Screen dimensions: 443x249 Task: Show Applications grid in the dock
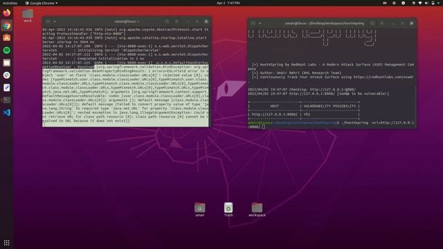pos(7,243)
